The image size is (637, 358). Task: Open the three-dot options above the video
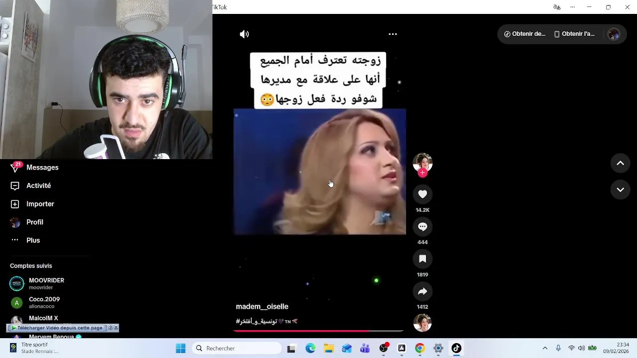393,34
